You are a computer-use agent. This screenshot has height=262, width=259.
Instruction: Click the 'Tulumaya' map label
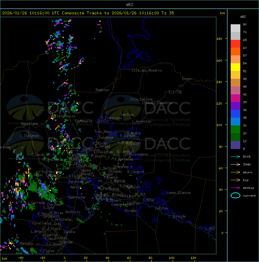[x=106, y=137]
